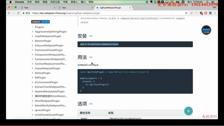Viewport: 224px width, 126px height.
Task: Switch to the second Test tab
Action: tap(75, 8)
